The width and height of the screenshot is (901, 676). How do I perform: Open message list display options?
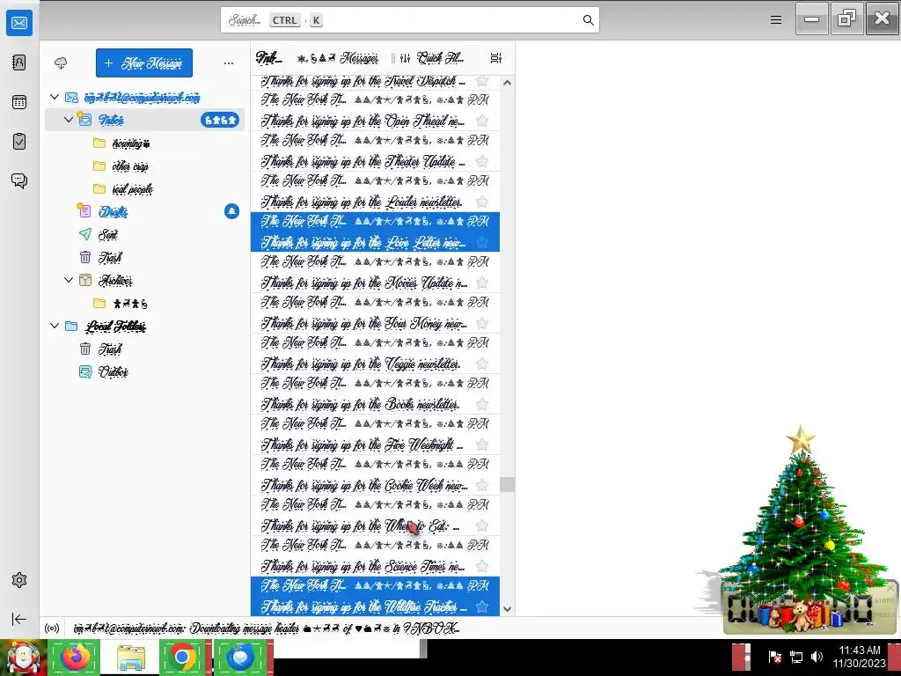[496, 58]
